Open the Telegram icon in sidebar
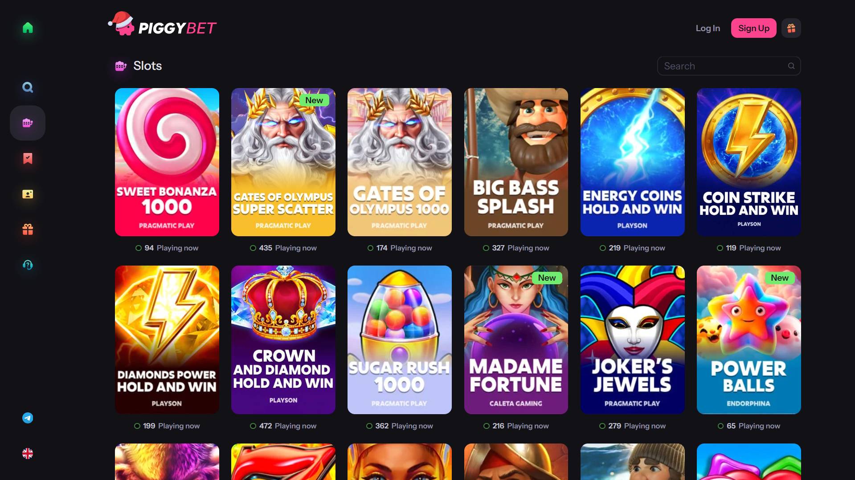 coord(28,418)
